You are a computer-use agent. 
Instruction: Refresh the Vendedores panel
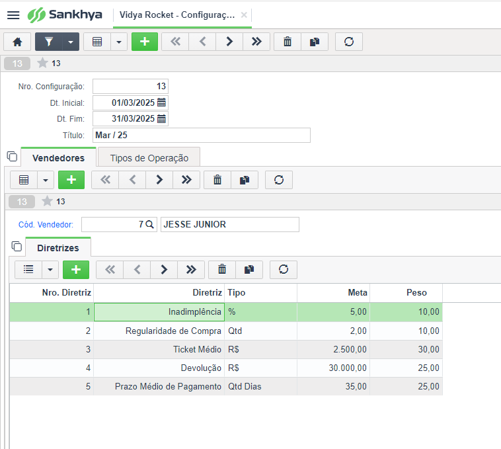[x=279, y=180]
